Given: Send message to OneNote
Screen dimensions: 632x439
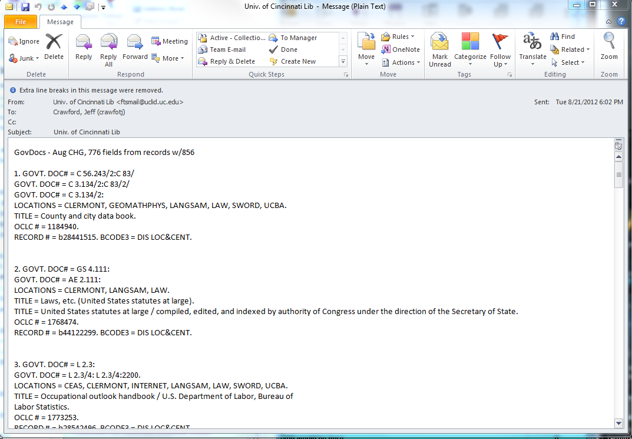Looking at the screenshot, I should (x=401, y=49).
